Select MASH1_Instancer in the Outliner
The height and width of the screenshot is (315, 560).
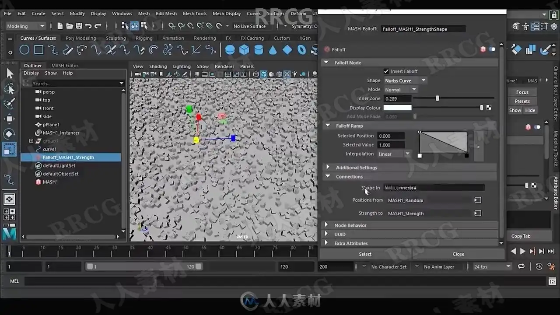(61, 133)
